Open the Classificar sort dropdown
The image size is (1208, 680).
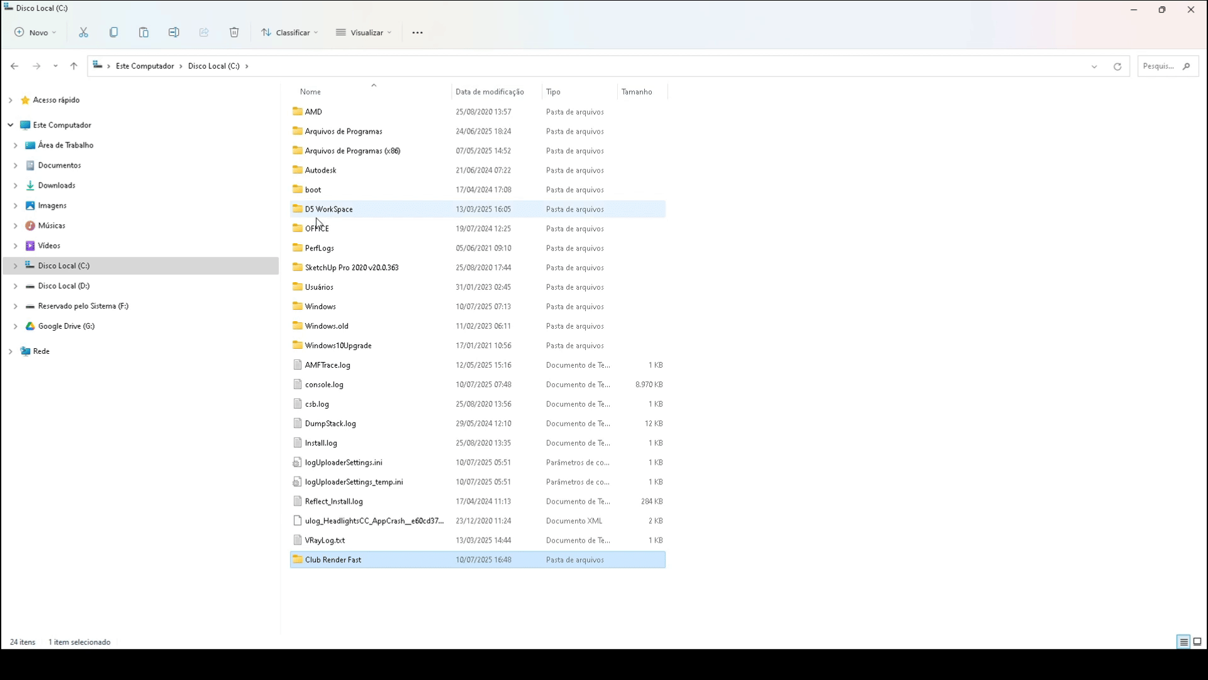[x=290, y=32]
